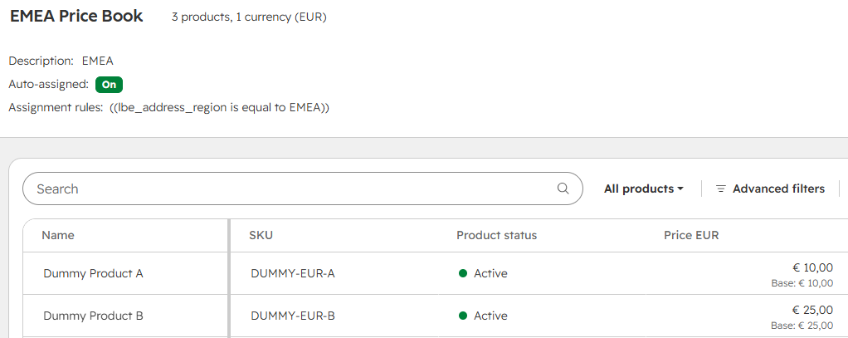Click green status dot for Dummy Product B
The width and height of the screenshot is (848, 338).
click(x=463, y=316)
